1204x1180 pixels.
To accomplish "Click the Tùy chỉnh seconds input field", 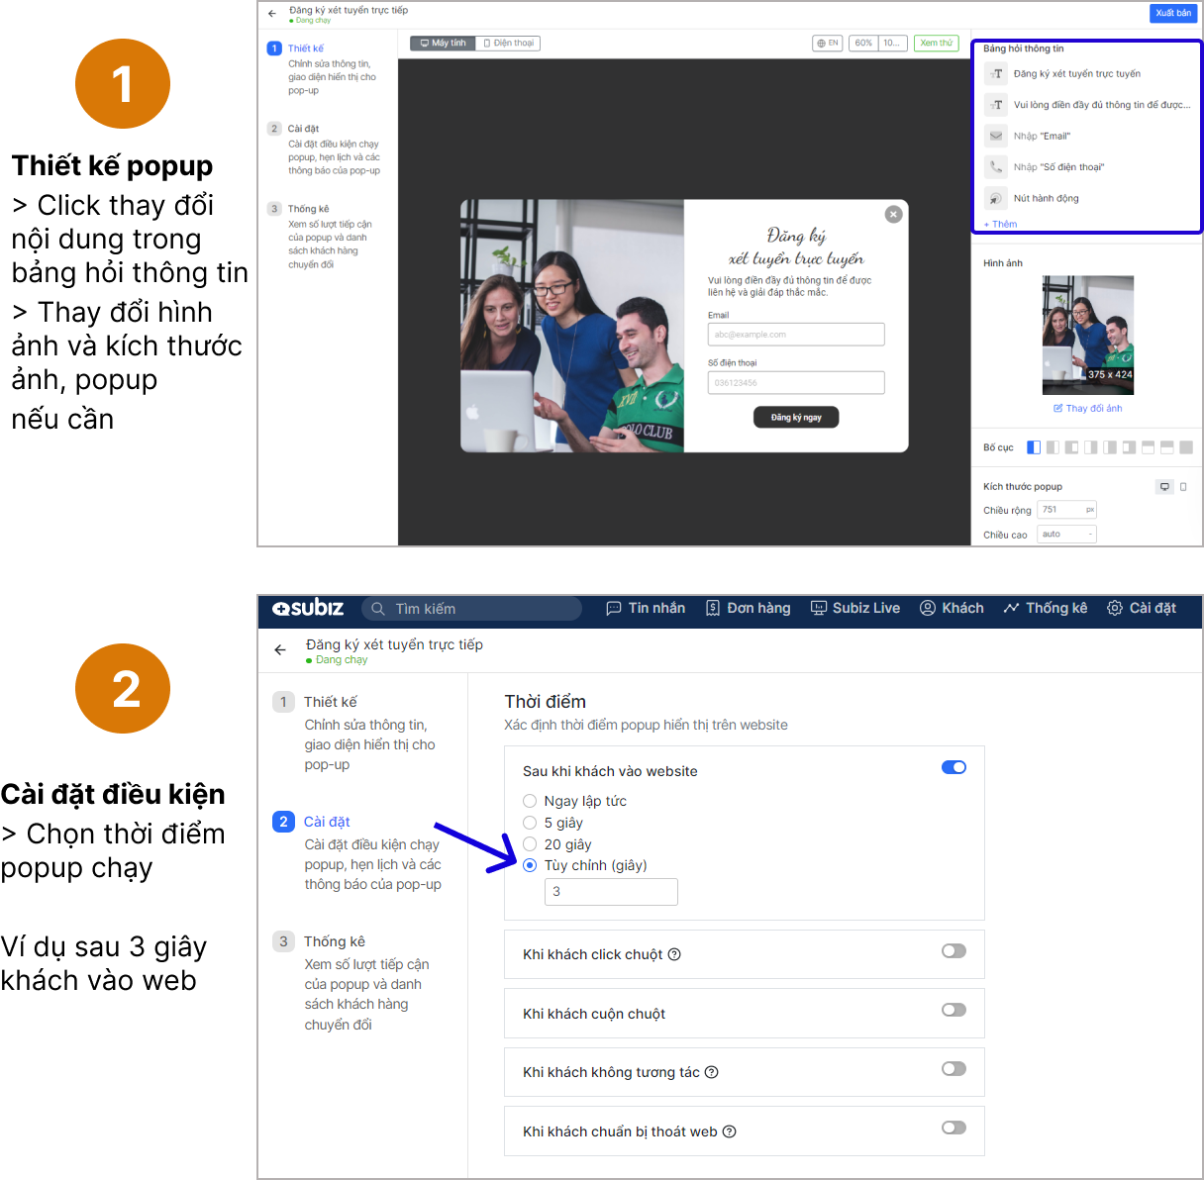I will coord(611,892).
